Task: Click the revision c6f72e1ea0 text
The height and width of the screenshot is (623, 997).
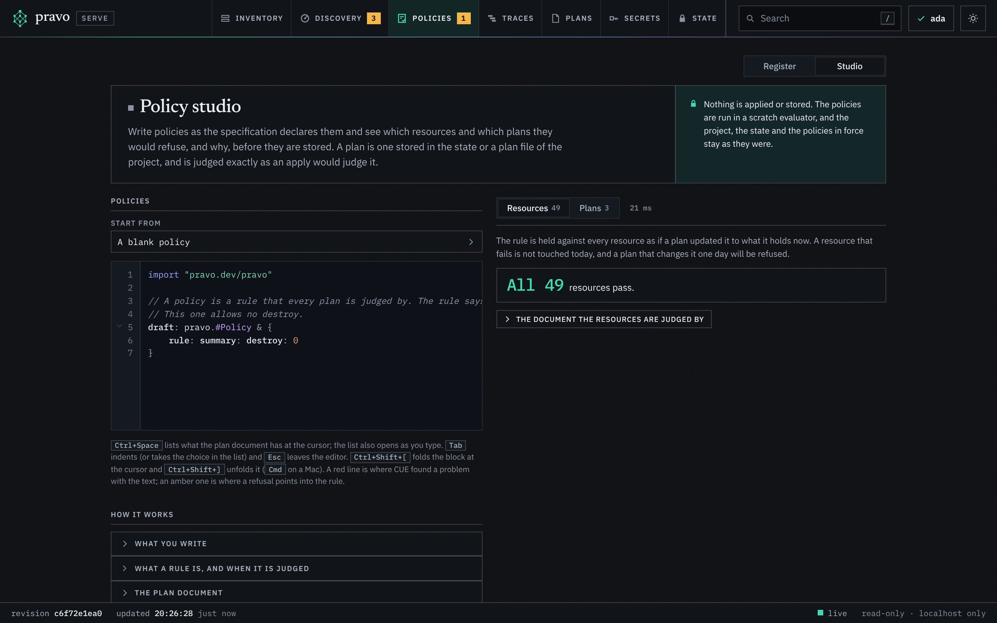Action: (56, 613)
